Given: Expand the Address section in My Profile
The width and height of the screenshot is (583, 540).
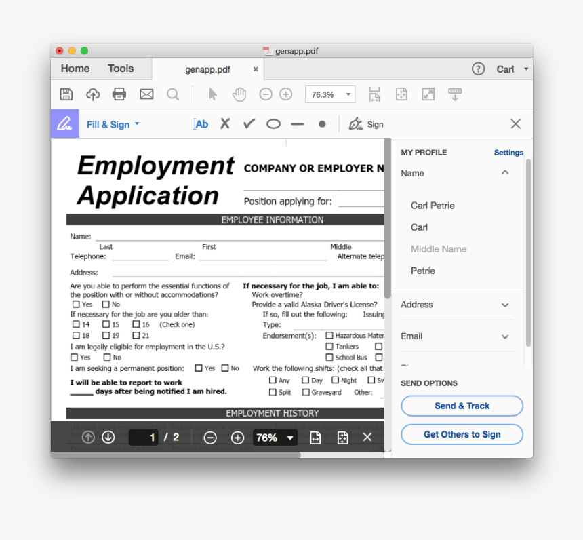Looking at the screenshot, I should point(504,305).
